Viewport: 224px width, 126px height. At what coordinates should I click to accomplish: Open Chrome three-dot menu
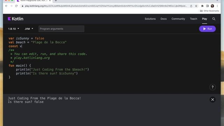point(217,6)
